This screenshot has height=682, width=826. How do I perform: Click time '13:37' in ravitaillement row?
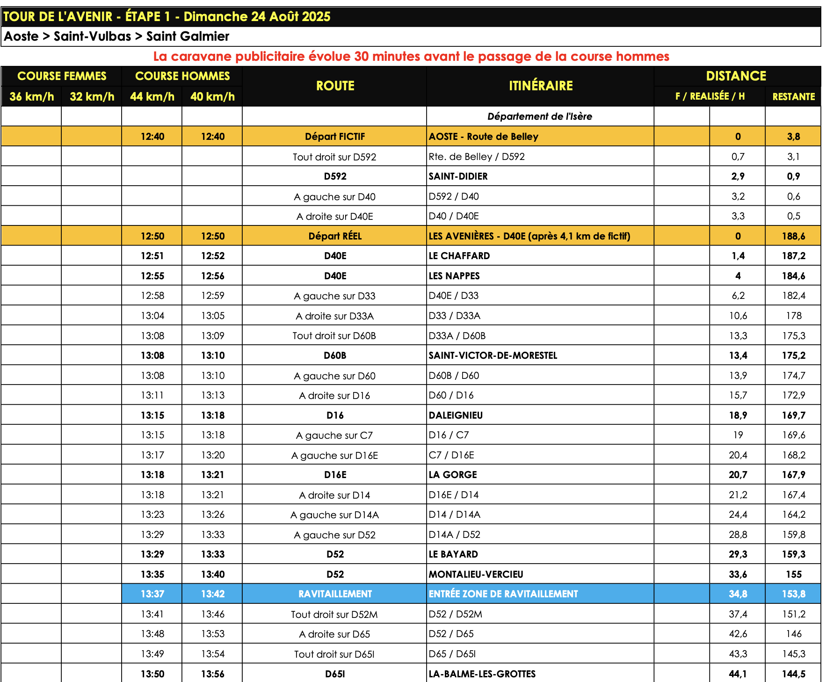tap(152, 594)
